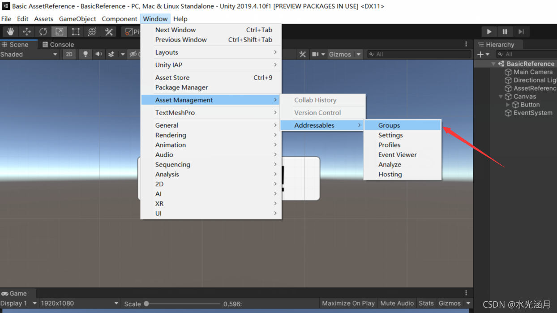This screenshot has width=557, height=313.
Task: Open the GameObject menu
Action: click(x=77, y=19)
